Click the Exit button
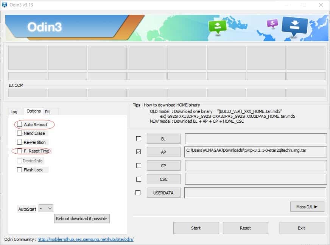The height and width of the screenshot is (245, 330). click(x=301, y=228)
